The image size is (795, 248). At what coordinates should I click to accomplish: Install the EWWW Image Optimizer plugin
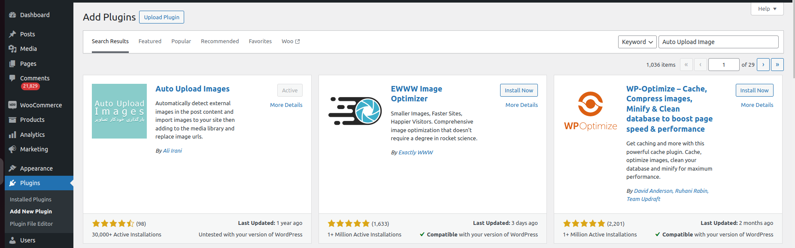(519, 90)
